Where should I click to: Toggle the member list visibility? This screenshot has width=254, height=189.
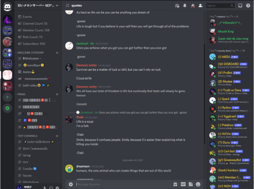[201, 6]
